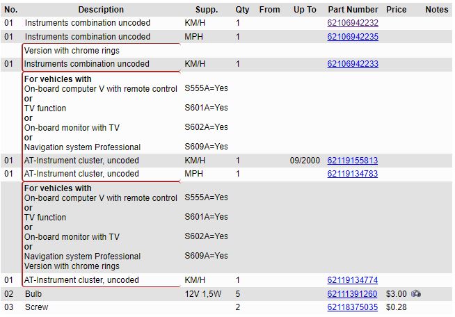Click the camera icon beside the Bulb price
Image resolution: width=455 pixels, height=317 pixels.
click(416, 294)
